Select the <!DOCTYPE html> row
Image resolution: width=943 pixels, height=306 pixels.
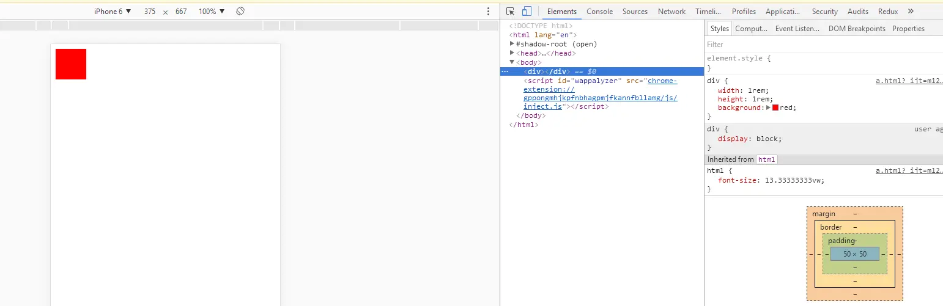click(541, 26)
